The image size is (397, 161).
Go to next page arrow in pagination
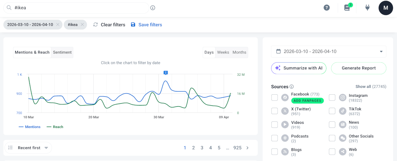click(x=247, y=148)
